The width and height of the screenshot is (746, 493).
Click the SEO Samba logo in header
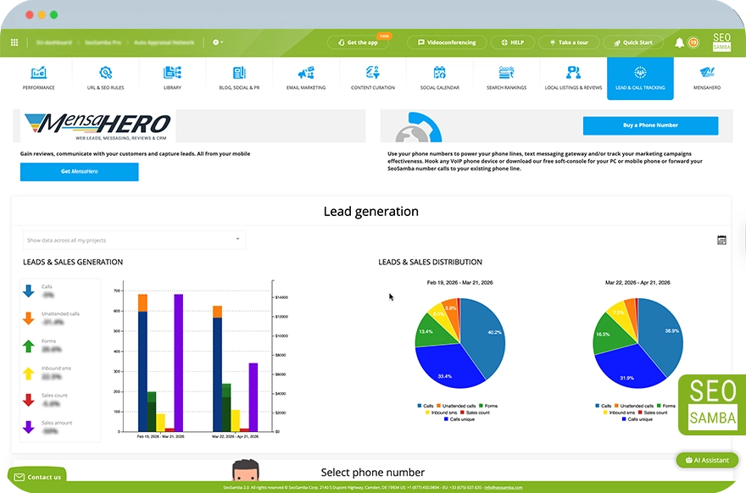click(721, 42)
